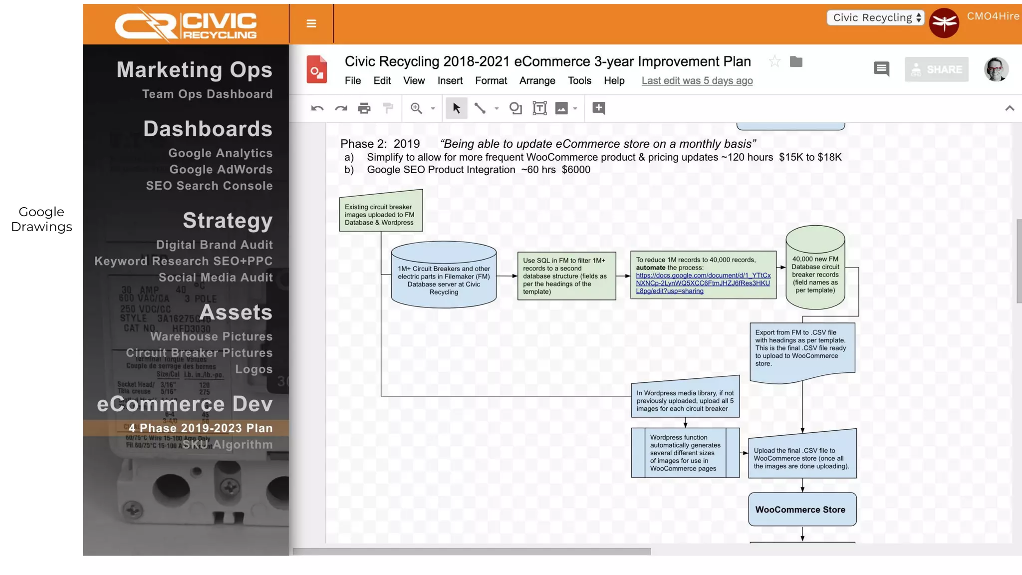Click the add comment toolbar icon
Viewport: 1022px width, 575px height.
click(598, 108)
